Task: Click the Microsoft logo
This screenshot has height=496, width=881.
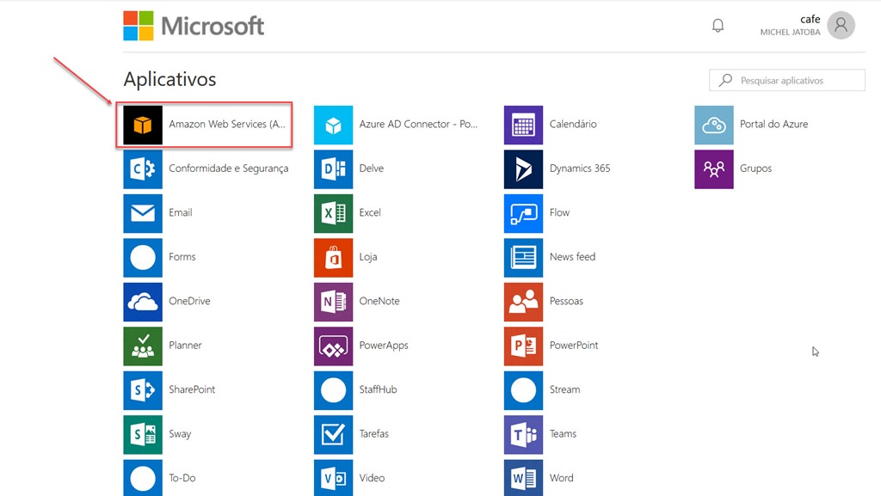Action: (194, 26)
